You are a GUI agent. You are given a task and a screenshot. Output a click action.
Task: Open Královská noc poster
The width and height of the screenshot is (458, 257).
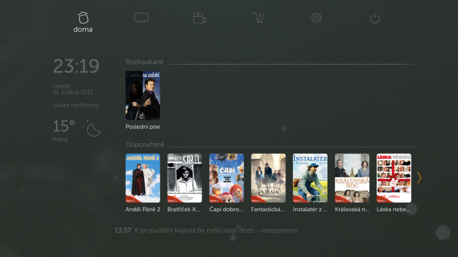click(352, 178)
